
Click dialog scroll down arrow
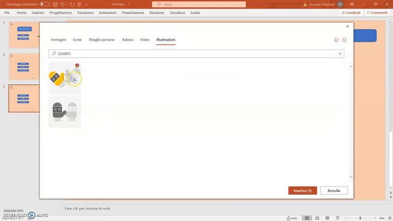tap(351, 177)
